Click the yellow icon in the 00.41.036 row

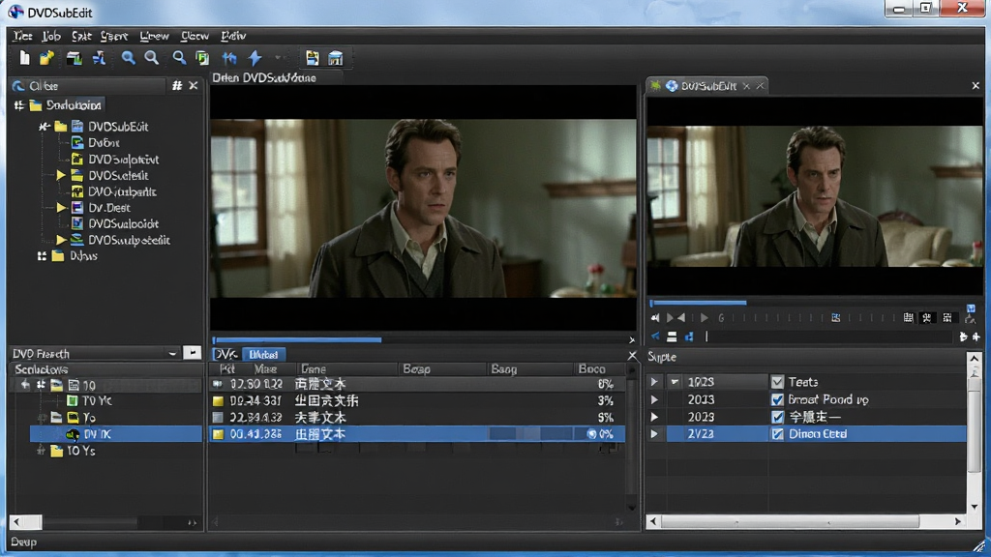(218, 434)
